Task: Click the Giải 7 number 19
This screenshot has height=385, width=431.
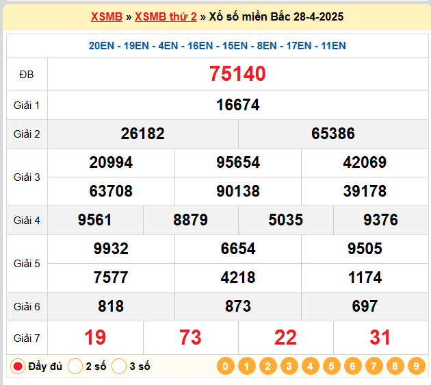Action: (95, 338)
